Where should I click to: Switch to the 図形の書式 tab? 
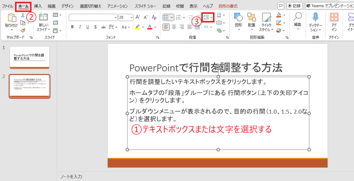pyautogui.click(x=228, y=6)
